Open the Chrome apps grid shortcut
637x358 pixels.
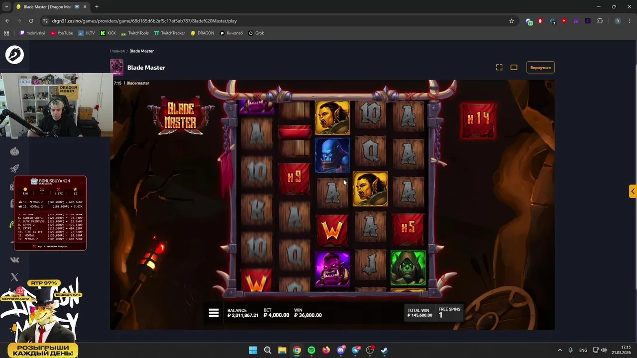[x=6, y=33]
